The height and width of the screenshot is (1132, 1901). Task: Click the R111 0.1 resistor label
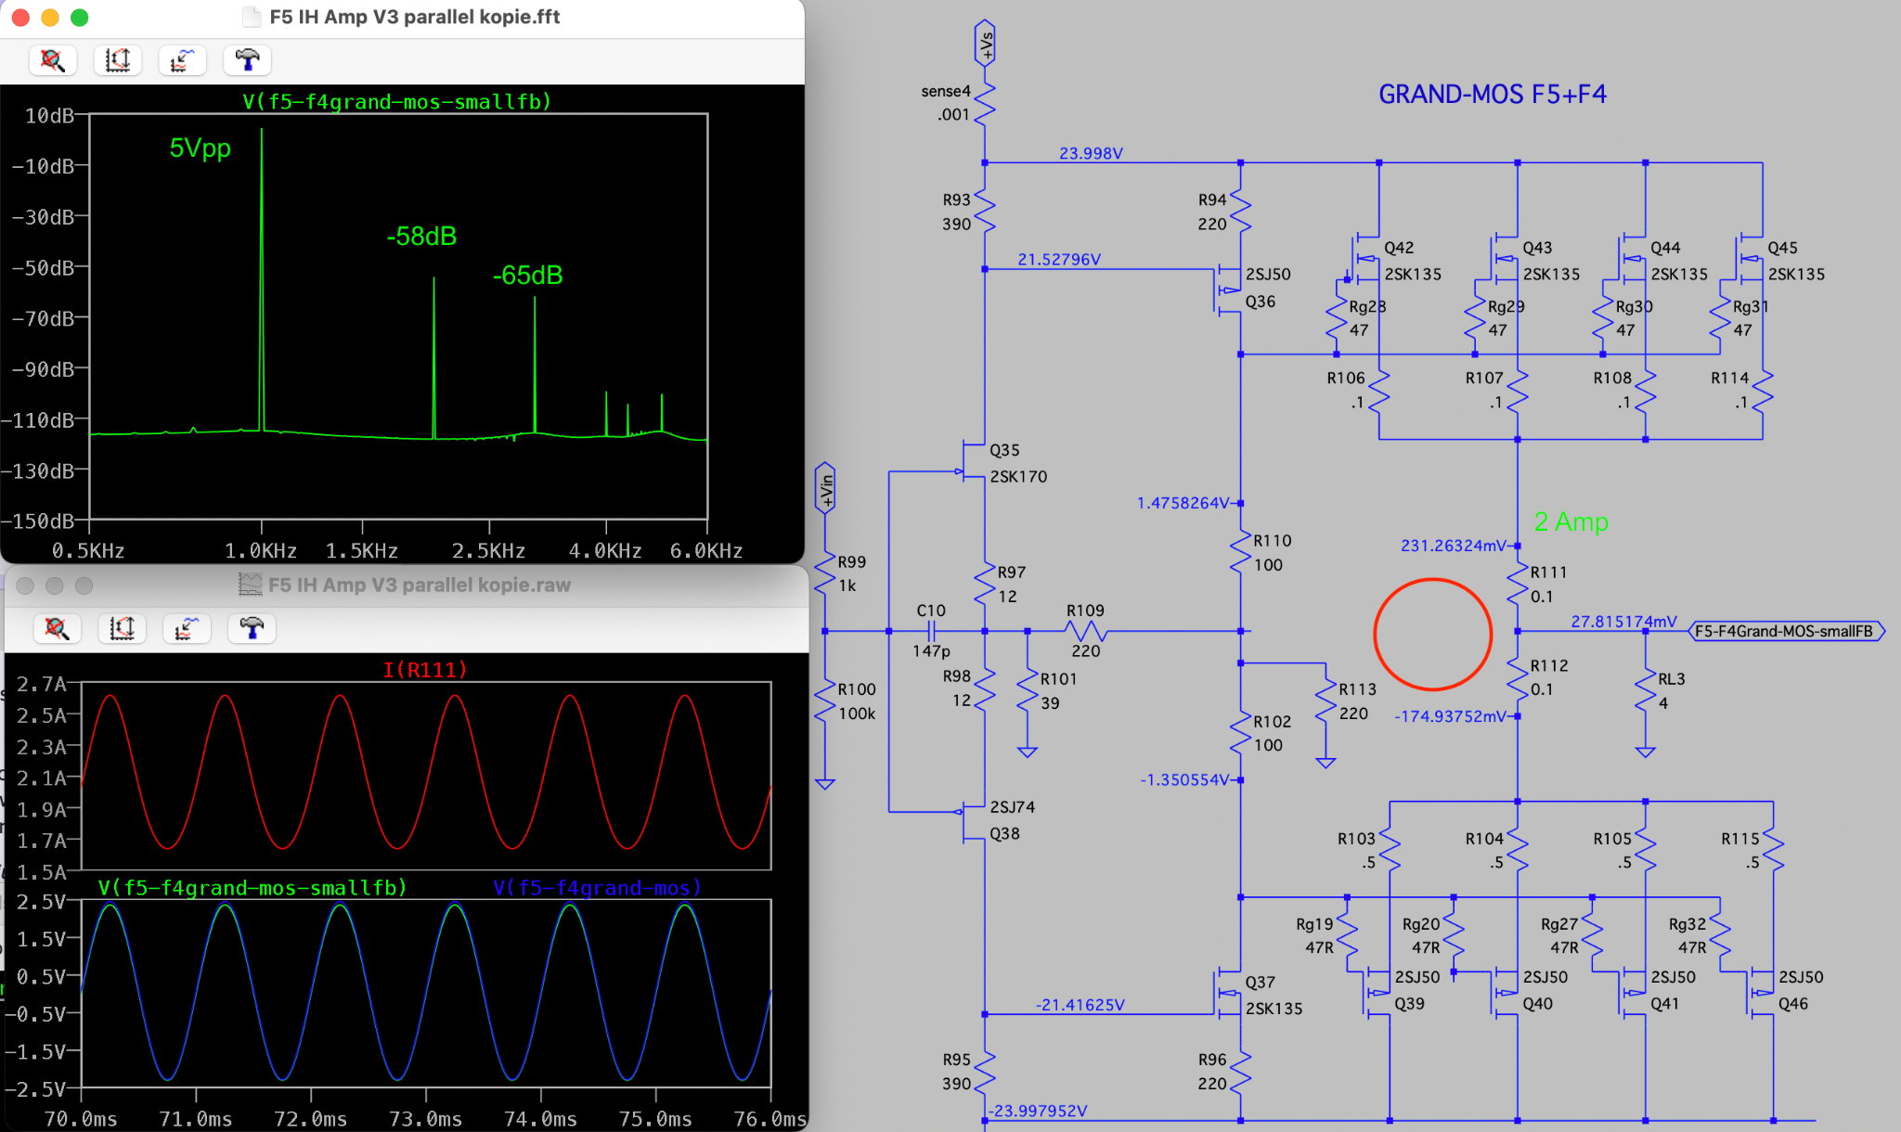click(1549, 584)
